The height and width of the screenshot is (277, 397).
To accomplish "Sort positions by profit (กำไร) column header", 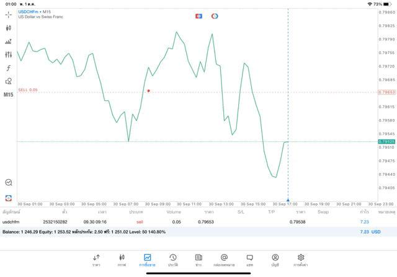I will [x=364, y=212].
